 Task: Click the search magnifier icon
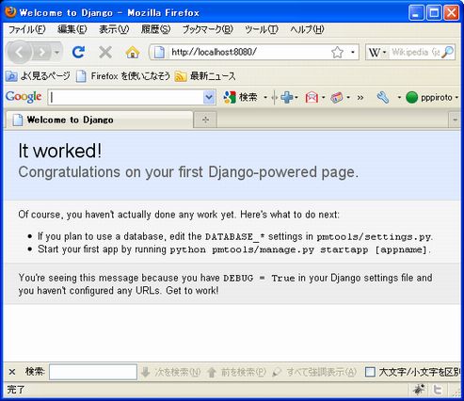[x=447, y=52]
